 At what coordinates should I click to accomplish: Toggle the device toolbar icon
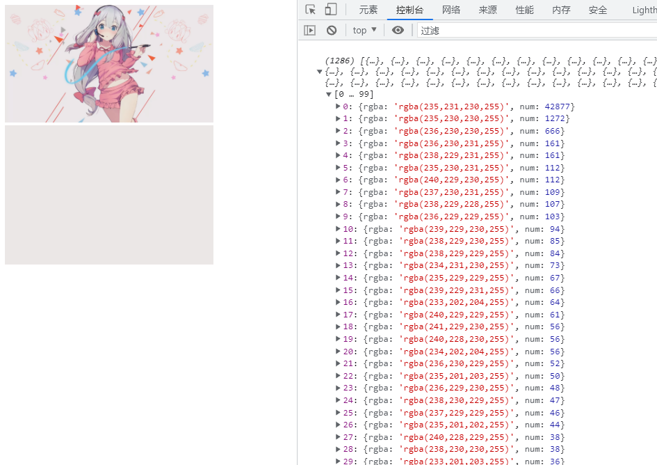click(x=331, y=10)
